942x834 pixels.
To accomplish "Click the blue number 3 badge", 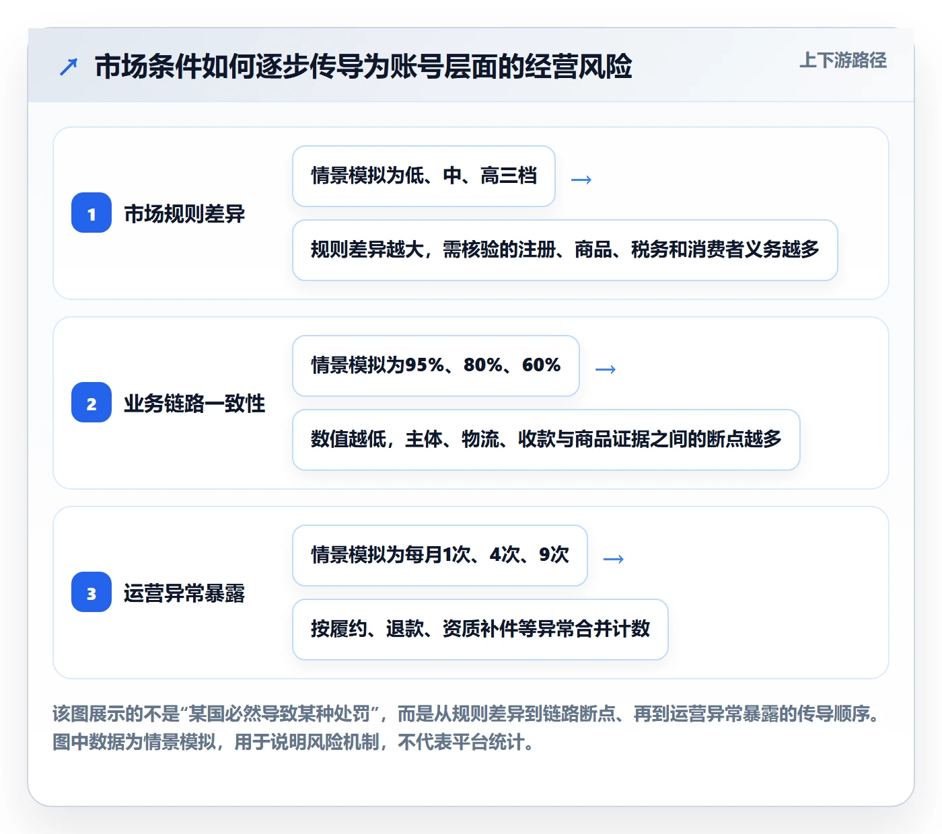I will (x=92, y=593).
